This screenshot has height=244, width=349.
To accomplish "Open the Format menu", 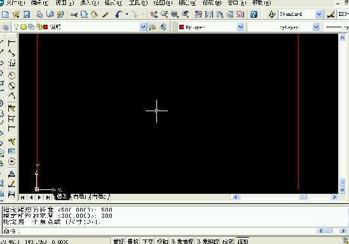I will (113, 3).
